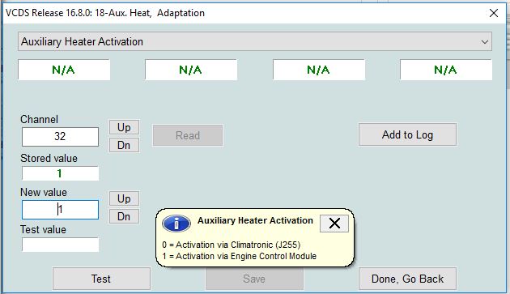Lower New value with its Dn button
Screen dimensions: 510x294
[x=124, y=216]
